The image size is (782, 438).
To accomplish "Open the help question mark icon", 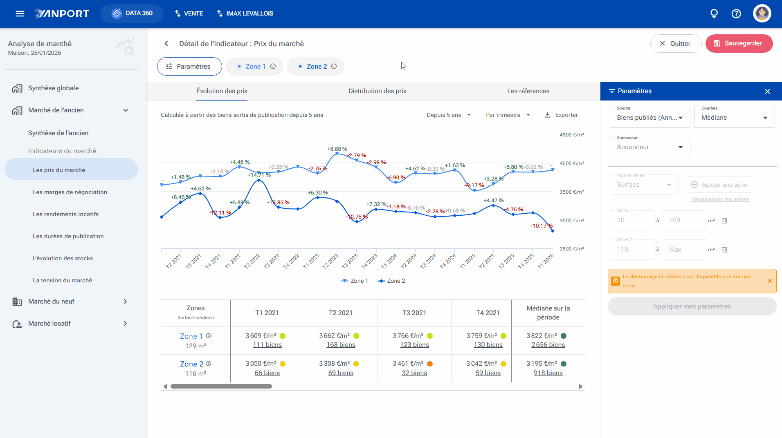I will [736, 13].
